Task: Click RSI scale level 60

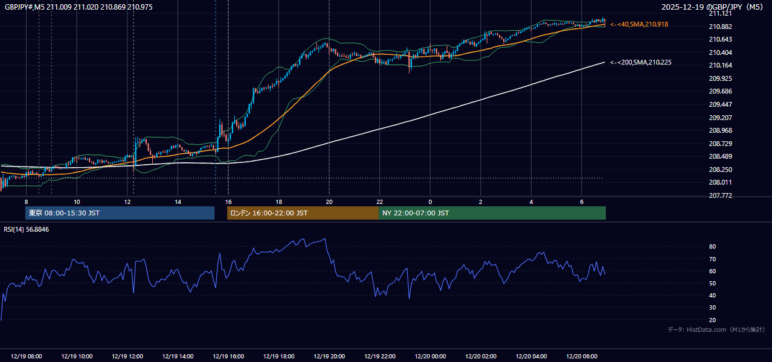Action: (x=712, y=271)
